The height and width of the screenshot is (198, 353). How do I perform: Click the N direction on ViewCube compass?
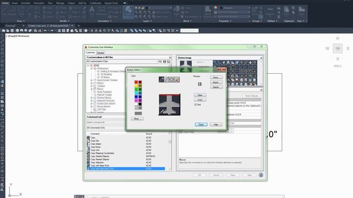pos(338,38)
